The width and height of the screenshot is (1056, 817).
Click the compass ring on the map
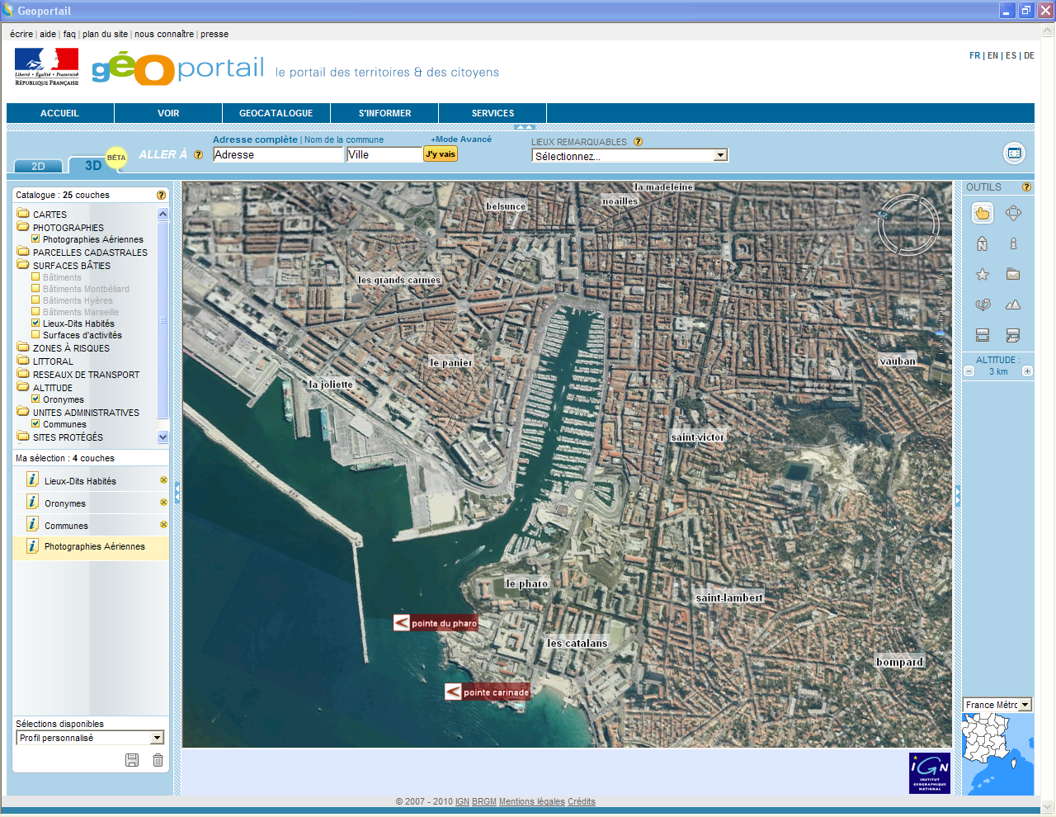point(908,224)
